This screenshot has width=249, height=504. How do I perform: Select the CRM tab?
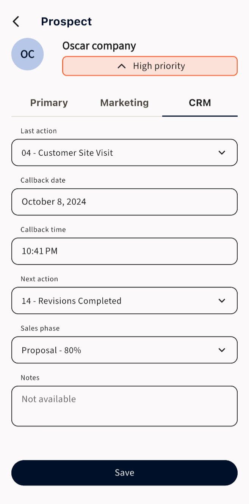pos(200,103)
